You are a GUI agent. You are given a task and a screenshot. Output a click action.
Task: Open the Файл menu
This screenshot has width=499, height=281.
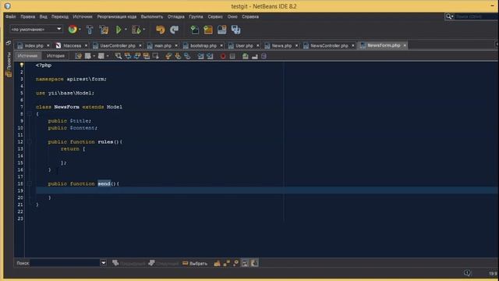coord(10,16)
